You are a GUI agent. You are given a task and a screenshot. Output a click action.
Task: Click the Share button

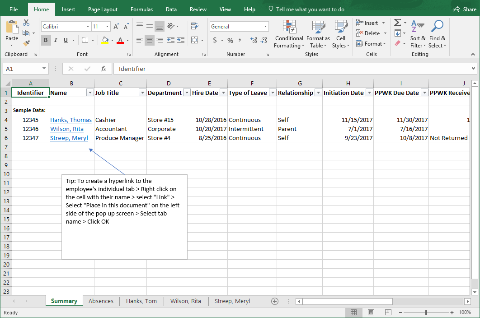[x=464, y=9]
